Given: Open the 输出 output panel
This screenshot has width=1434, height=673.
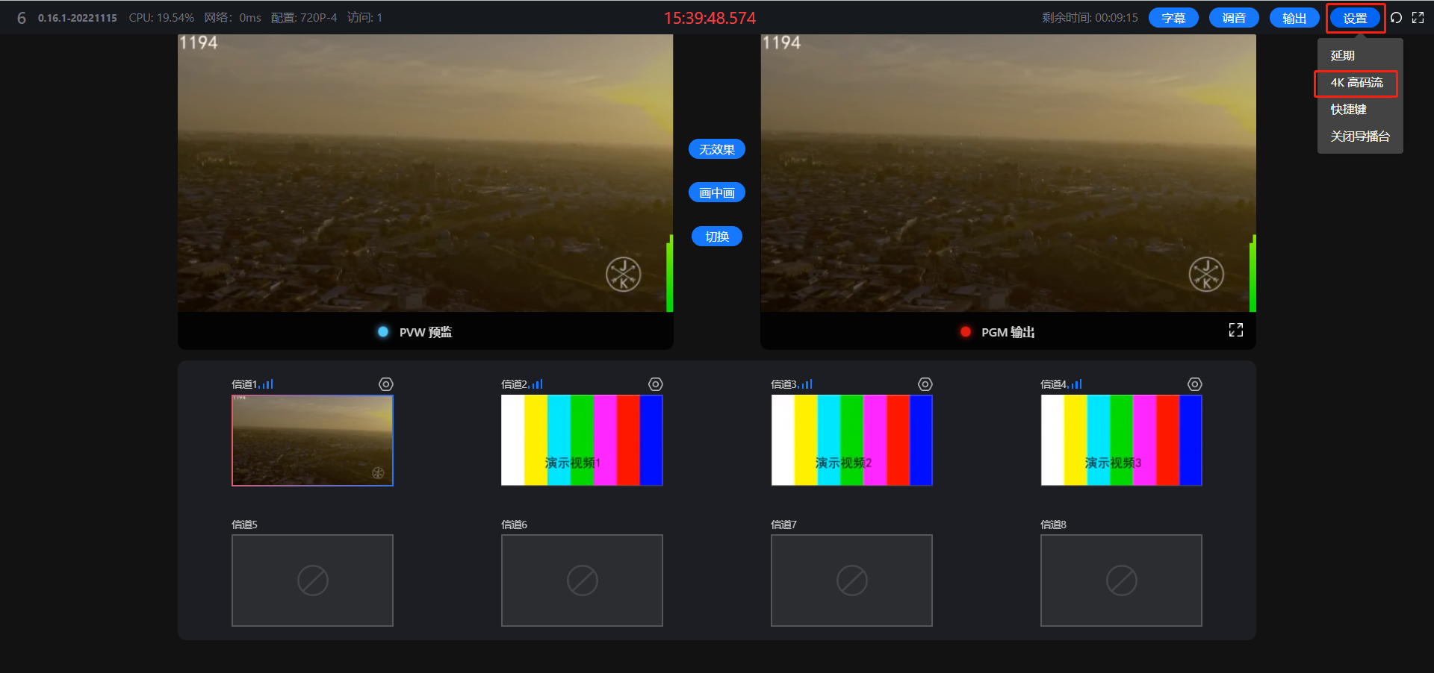Looking at the screenshot, I should pos(1294,19).
